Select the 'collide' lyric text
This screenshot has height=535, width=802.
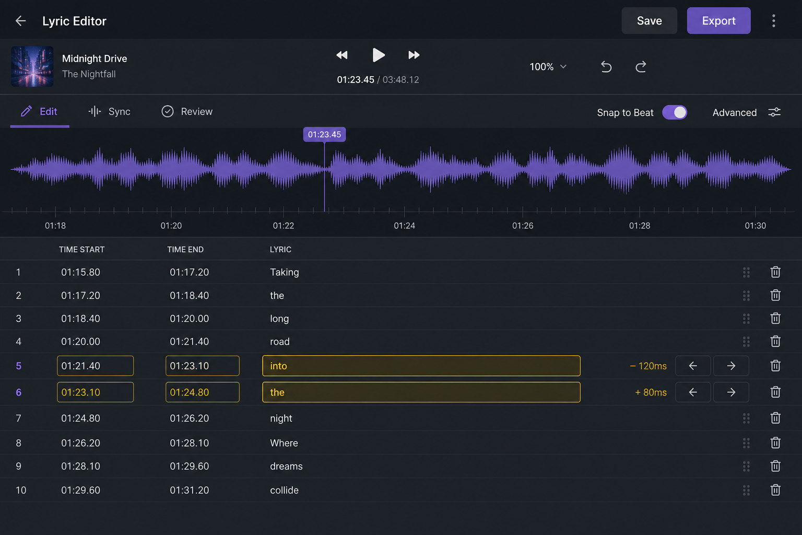pyautogui.click(x=284, y=490)
